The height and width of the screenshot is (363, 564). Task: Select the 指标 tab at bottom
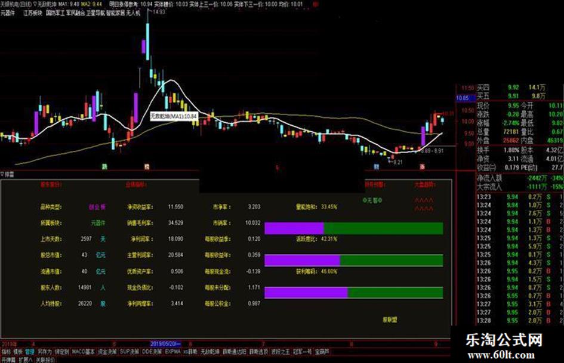click(x=7, y=352)
